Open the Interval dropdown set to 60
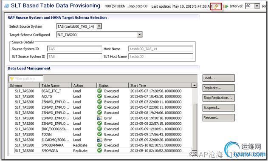 pyautogui.click(x=257, y=6)
